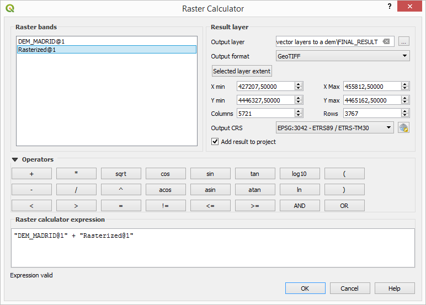Click the CRS selector globe icon
The height and width of the screenshot is (305, 426).
(404, 128)
